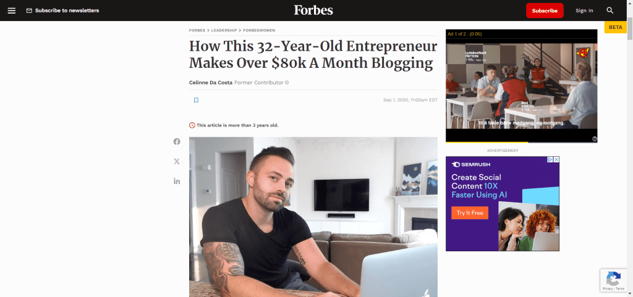Click the search magnifier icon
The width and height of the screenshot is (633, 297).
(x=610, y=10)
